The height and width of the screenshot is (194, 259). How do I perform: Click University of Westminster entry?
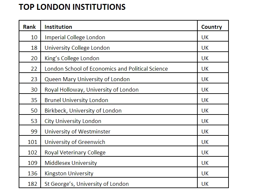pyautogui.click(x=77, y=132)
